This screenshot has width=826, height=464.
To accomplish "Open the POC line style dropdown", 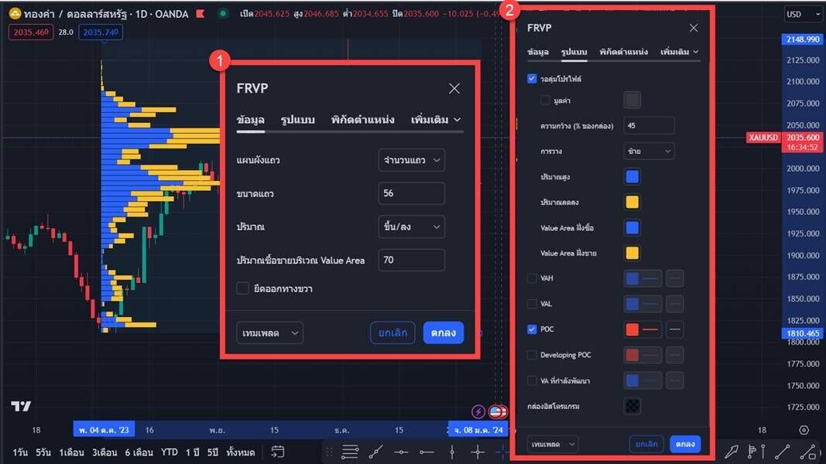I will 675,329.
